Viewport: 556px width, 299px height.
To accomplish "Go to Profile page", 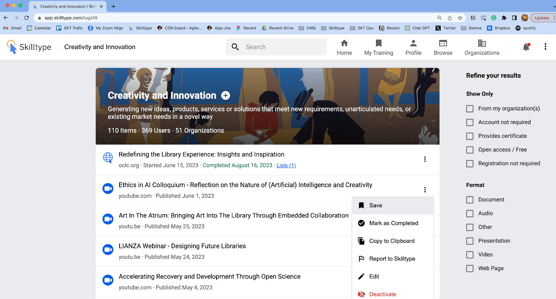I will [x=413, y=48].
